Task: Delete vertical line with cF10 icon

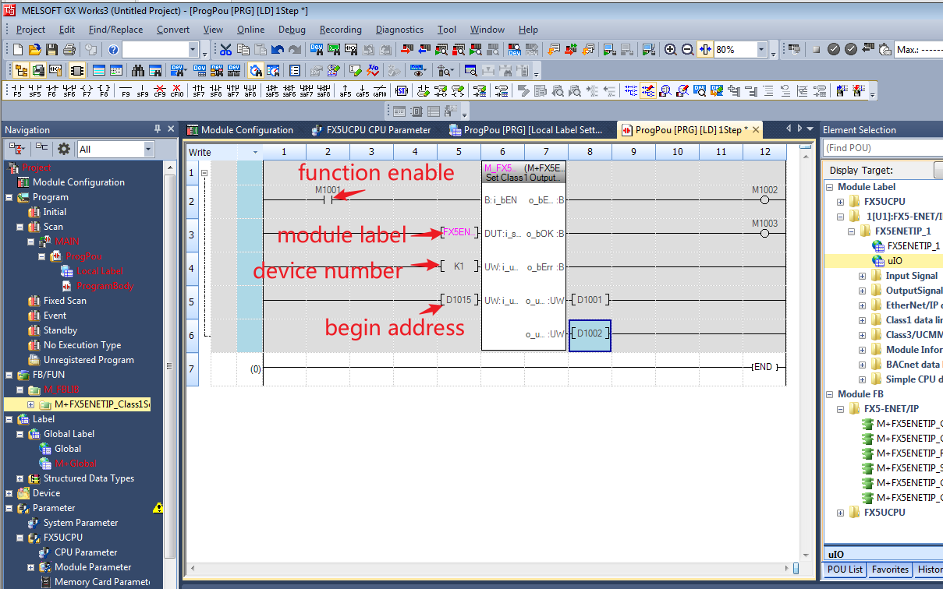Action: tap(177, 90)
